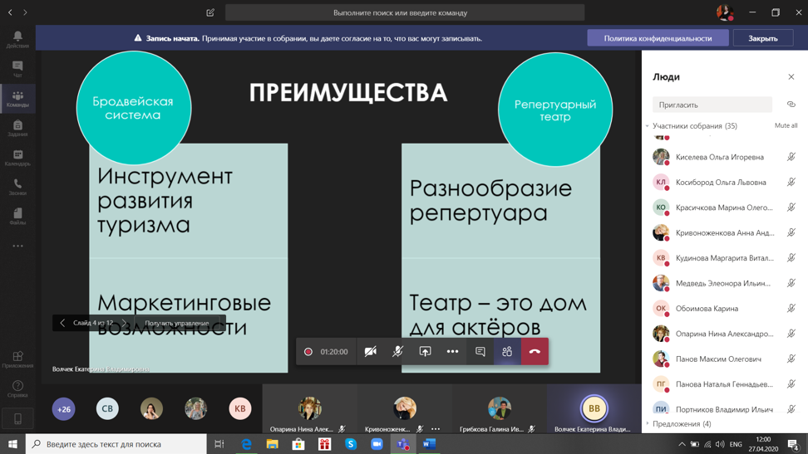The height and width of the screenshot is (454, 808).
Task: Open the meeting chat conversation icon
Action: [480, 352]
